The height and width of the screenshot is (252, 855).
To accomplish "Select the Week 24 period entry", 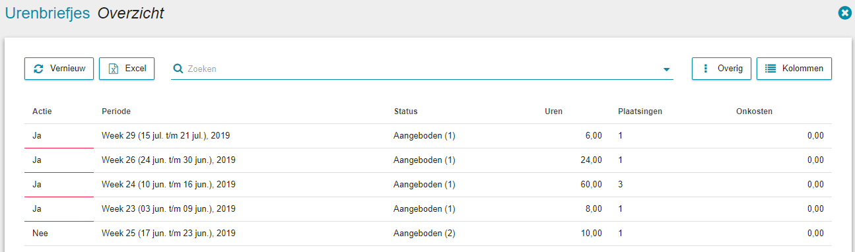I will coord(168,185).
